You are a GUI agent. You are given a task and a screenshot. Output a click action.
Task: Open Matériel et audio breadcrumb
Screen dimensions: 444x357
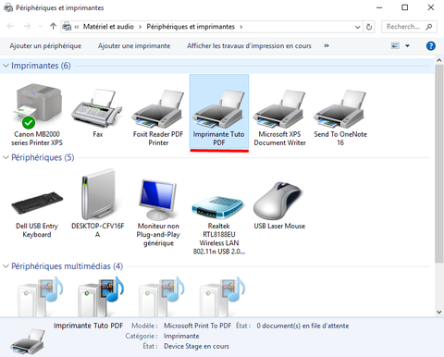pos(108,27)
